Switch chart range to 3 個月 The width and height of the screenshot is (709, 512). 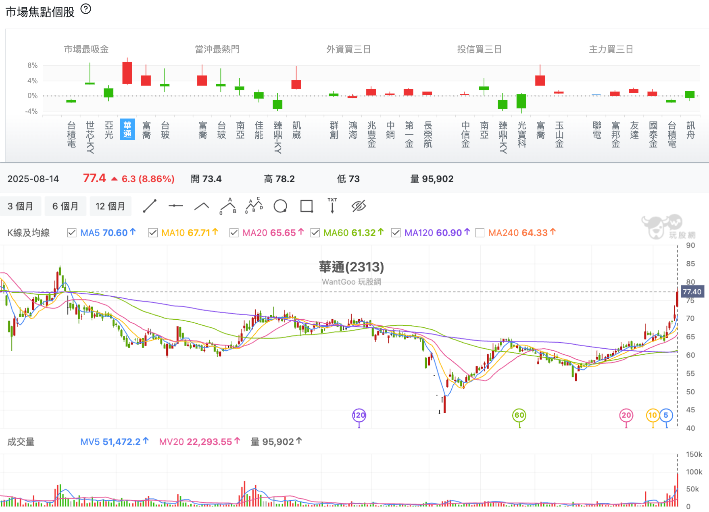tap(21, 206)
